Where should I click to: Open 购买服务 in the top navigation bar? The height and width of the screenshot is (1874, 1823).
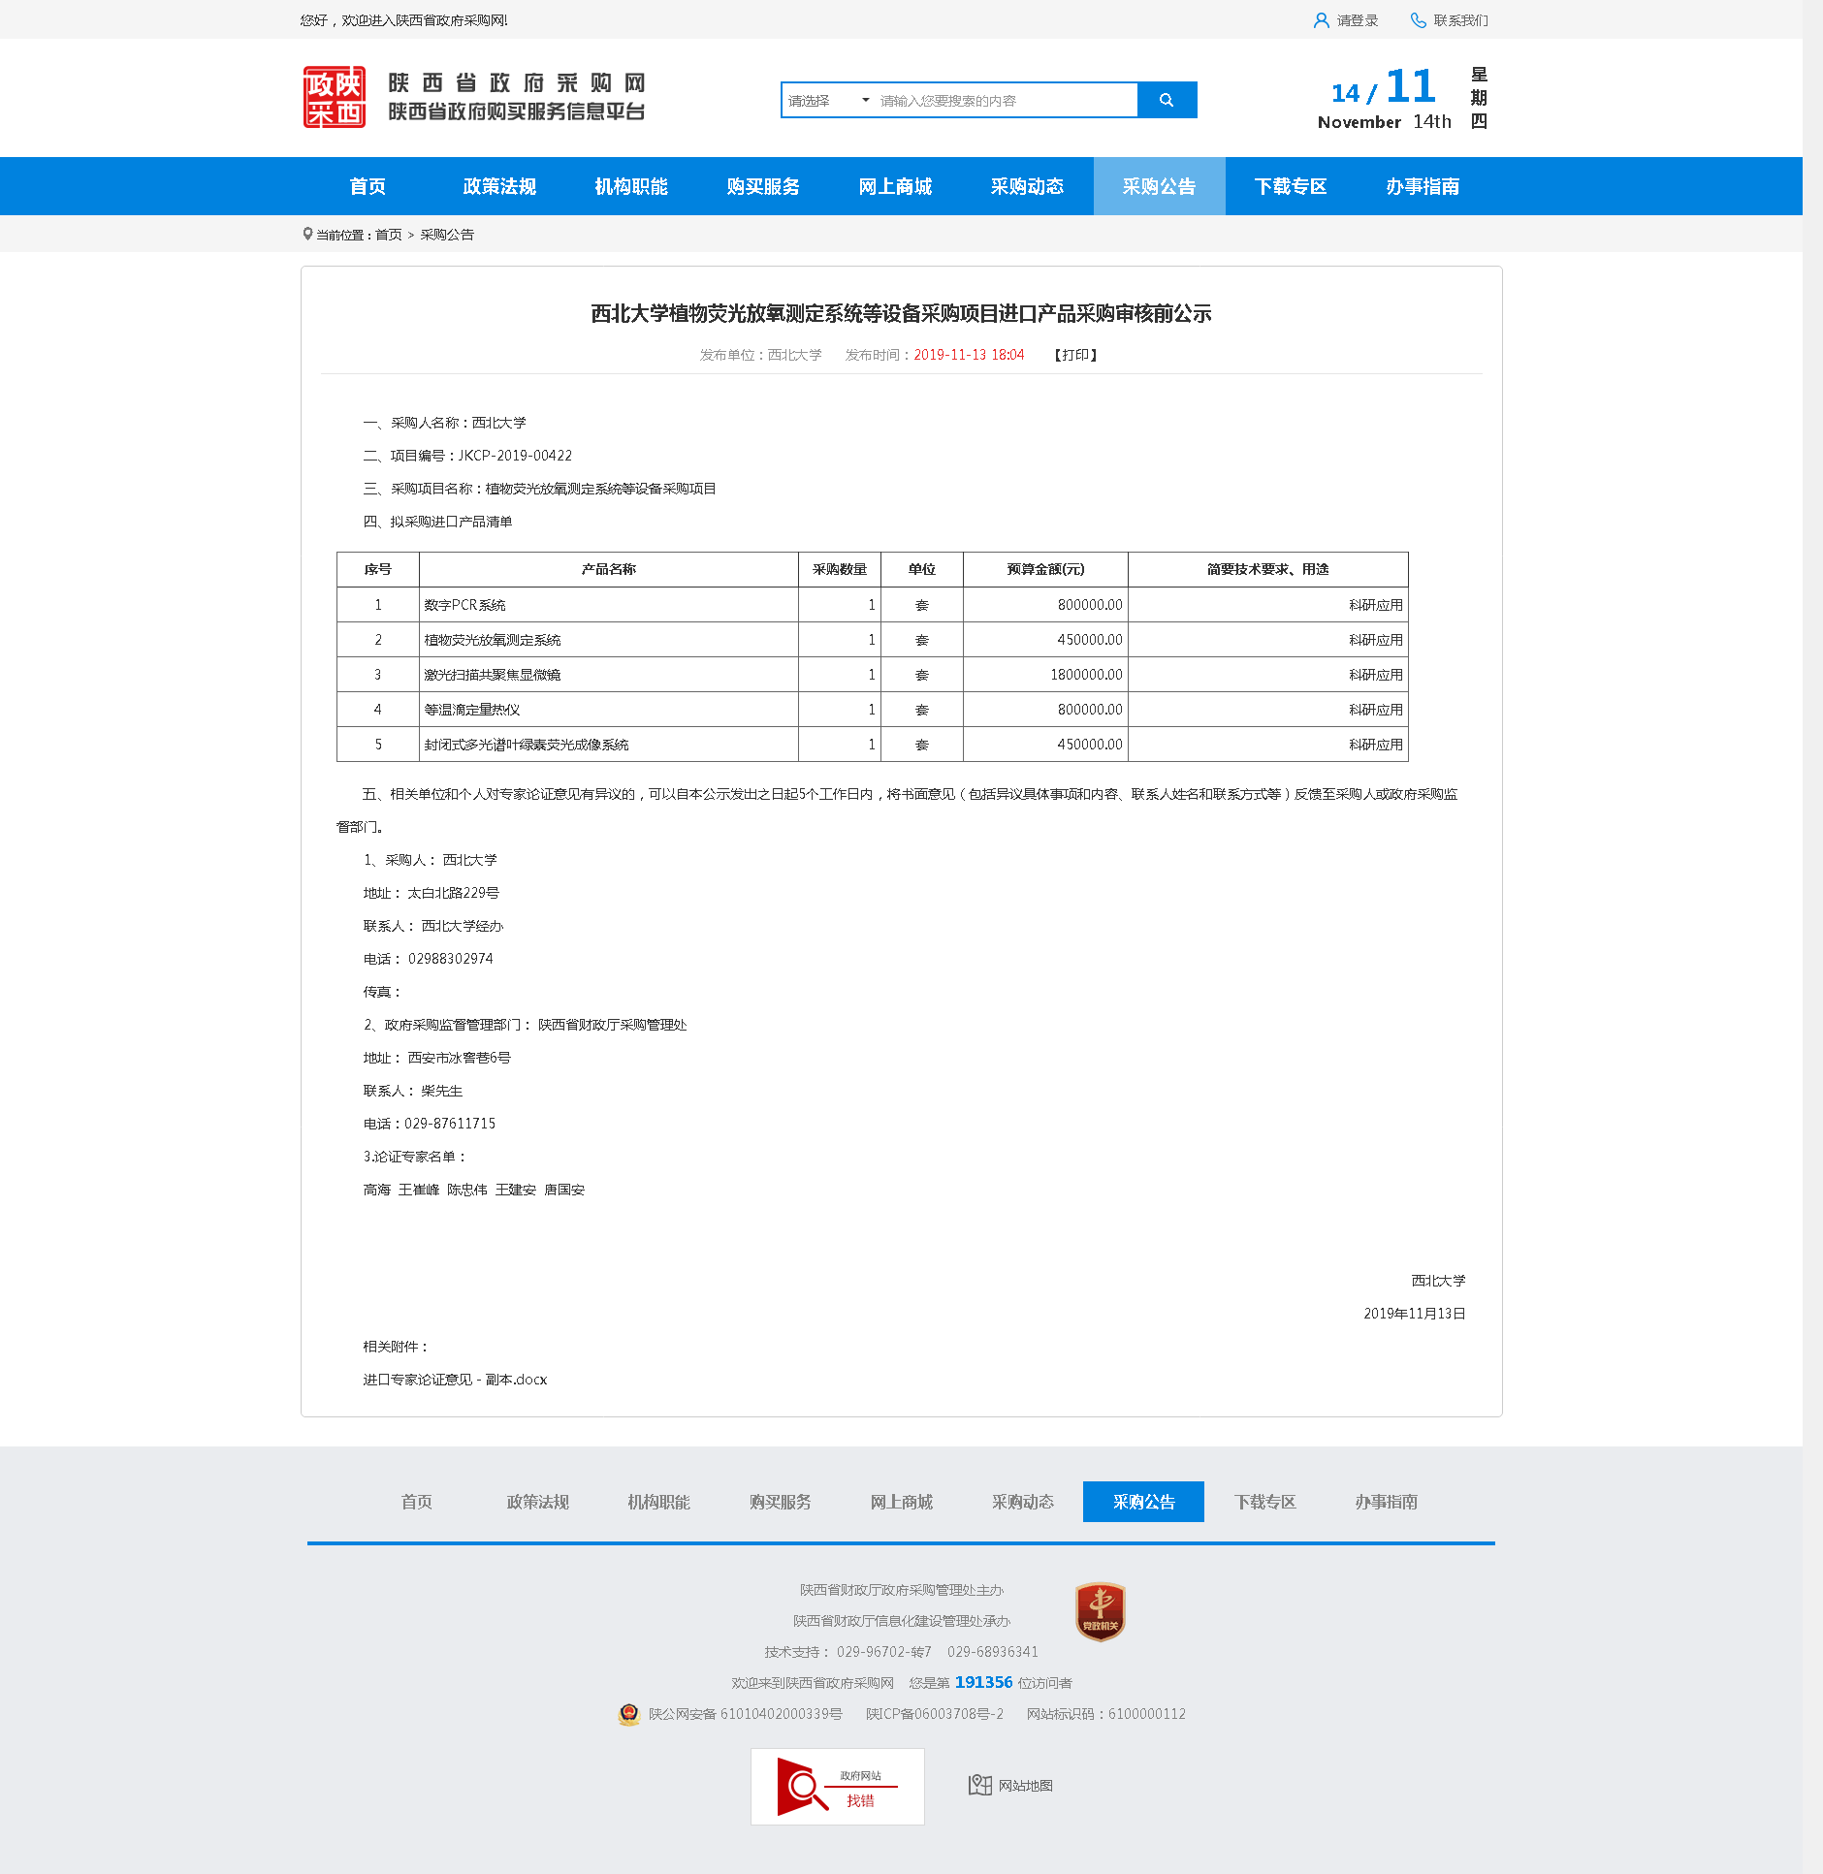(763, 186)
